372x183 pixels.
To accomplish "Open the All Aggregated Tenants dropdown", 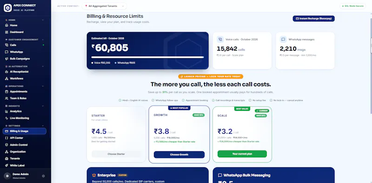I will (x=104, y=6).
